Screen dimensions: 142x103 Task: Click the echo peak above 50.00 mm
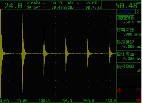click(22, 14)
